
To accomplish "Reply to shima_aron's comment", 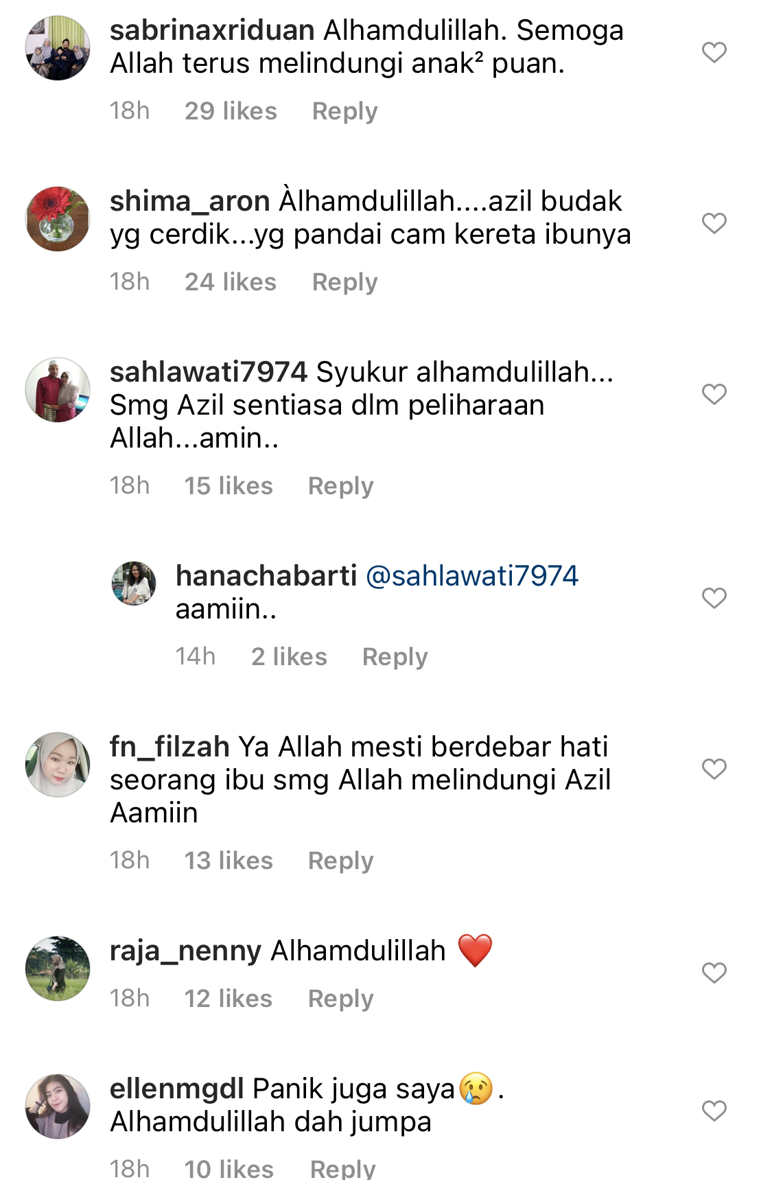I will pyautogui.click(x=344, y=282).
